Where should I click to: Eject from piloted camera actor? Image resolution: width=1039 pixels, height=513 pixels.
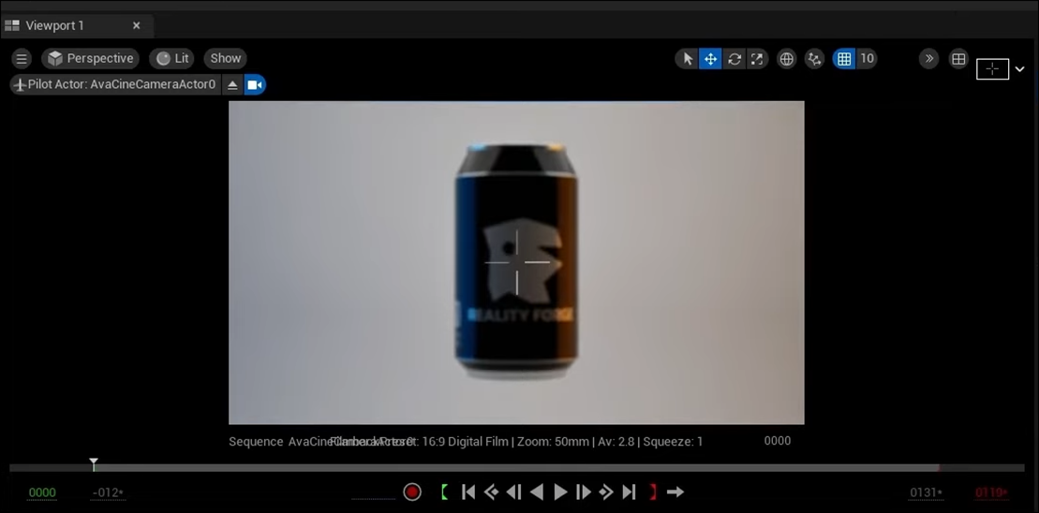232,85
